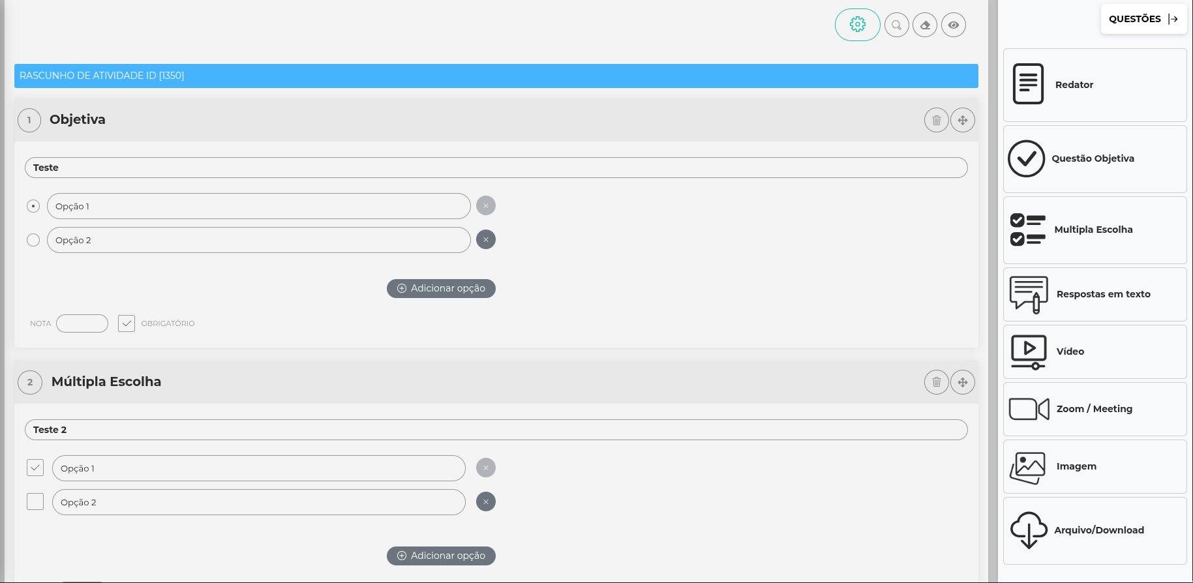Open the activity settings gear icon

[x=857, y=25]
